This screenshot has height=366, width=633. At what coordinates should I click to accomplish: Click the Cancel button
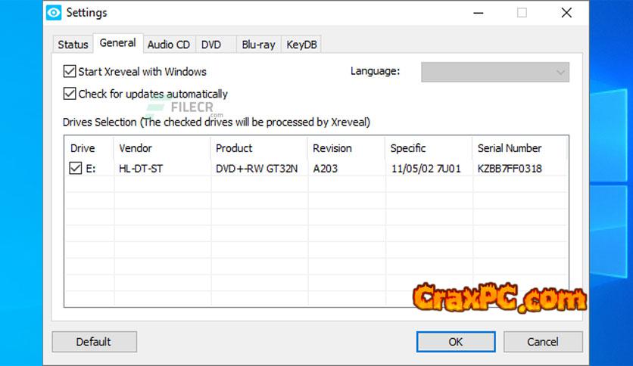[543, 342]
